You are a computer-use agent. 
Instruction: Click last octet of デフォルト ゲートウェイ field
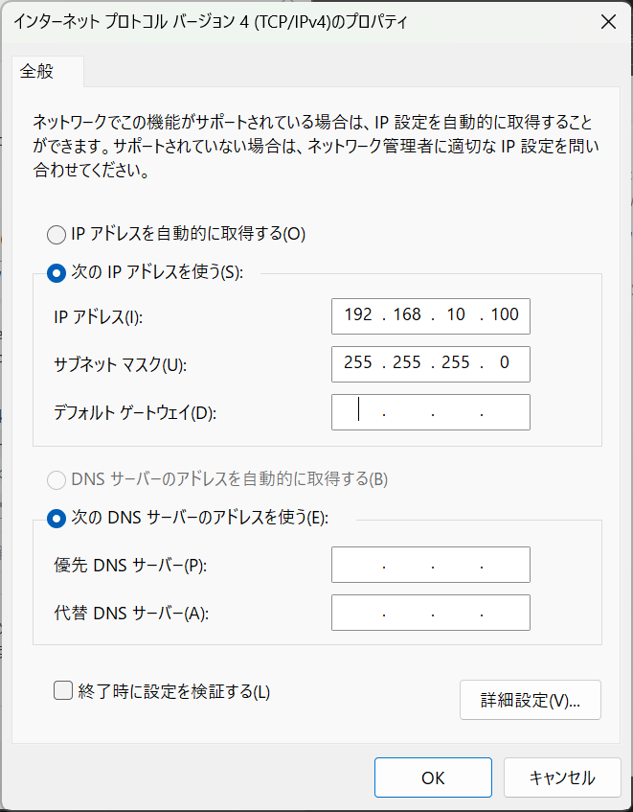(505, 412)
